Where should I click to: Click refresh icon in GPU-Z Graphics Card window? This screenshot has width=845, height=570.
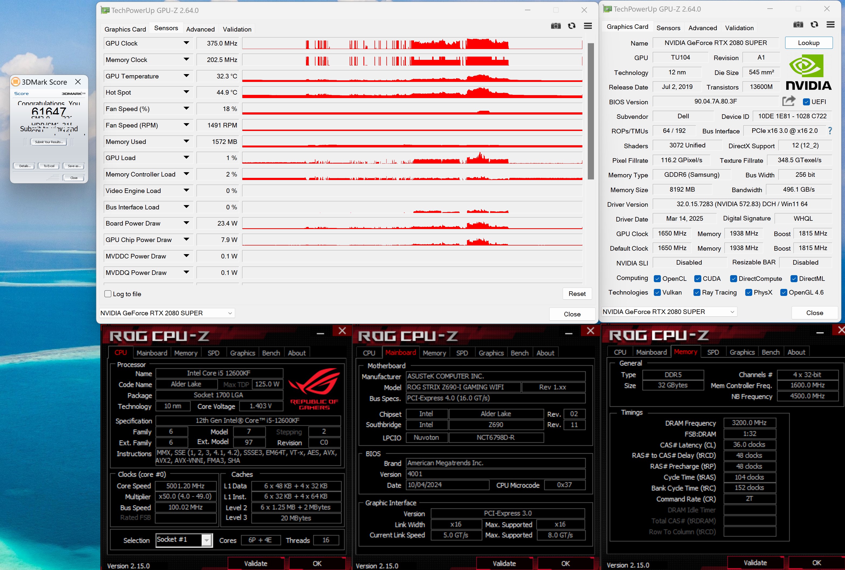[815, 24]
